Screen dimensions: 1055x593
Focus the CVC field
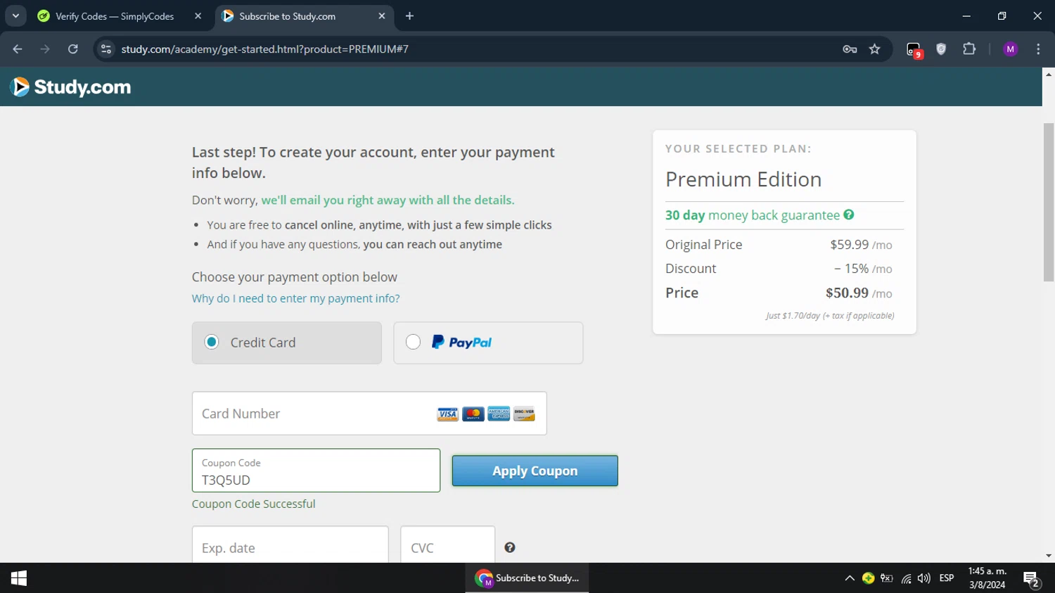coord(448,545)
